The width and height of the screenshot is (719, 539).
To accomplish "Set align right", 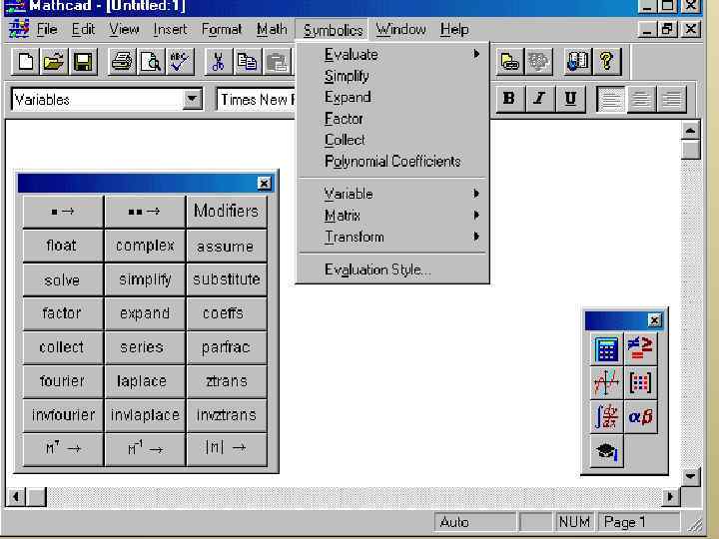I will tap(672, 99).
